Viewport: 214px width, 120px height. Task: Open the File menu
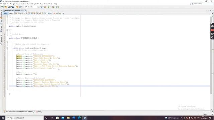pyautogui.click(x=1, y=4)
